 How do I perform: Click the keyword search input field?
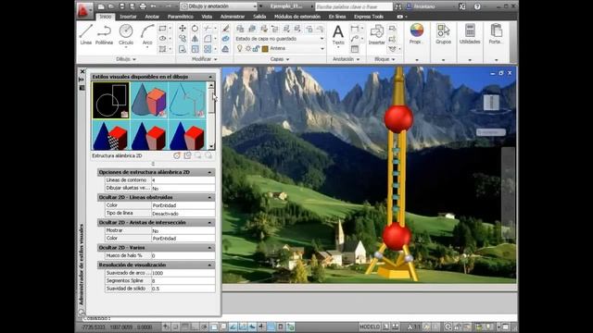[x=354, y=6]
